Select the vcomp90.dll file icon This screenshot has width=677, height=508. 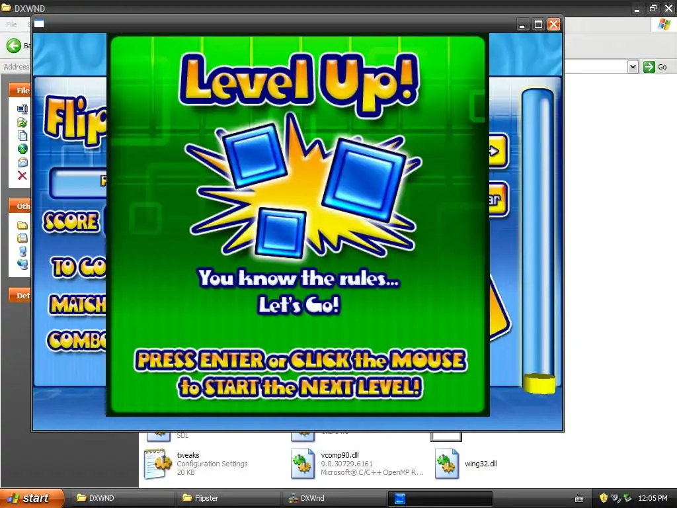tap(303, 464)
